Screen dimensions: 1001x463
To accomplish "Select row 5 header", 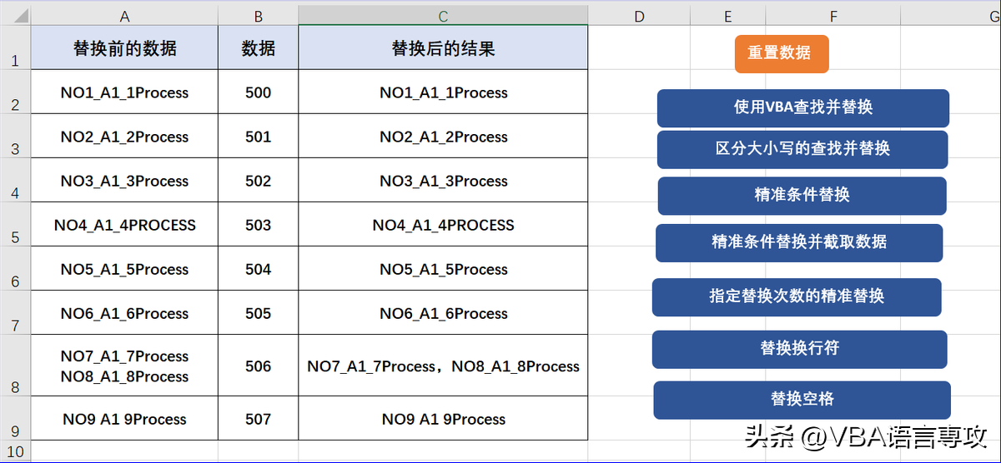I will (x=15, y=225).
